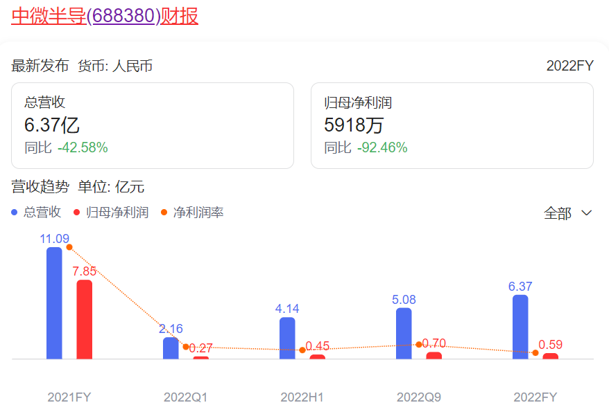Click the red 7.85 bar for 2021FY
This screenshot has width=609, height=414.
click(85, 319)
